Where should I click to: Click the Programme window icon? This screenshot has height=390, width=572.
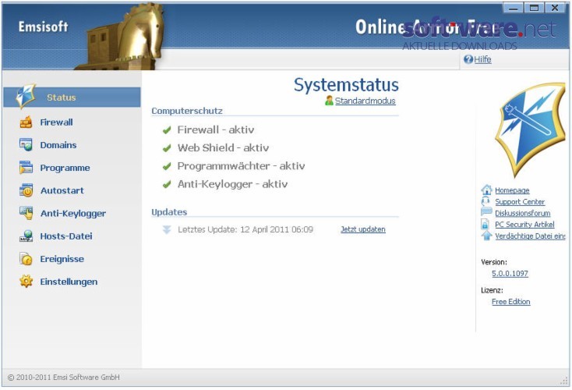click(26, 168)
